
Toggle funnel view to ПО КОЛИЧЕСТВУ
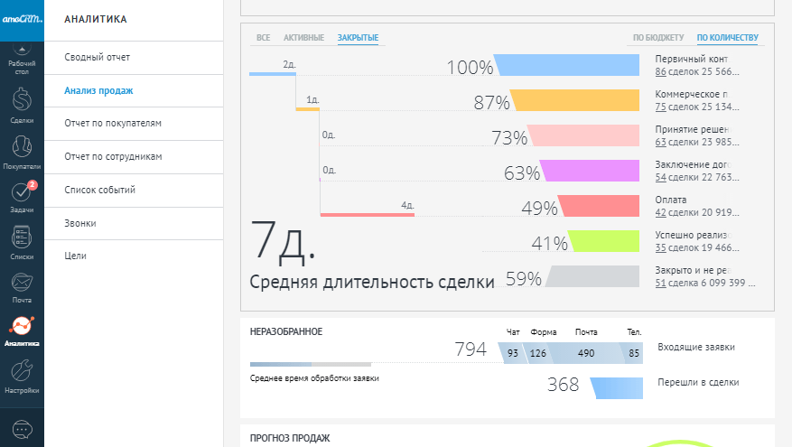point(728,38)
